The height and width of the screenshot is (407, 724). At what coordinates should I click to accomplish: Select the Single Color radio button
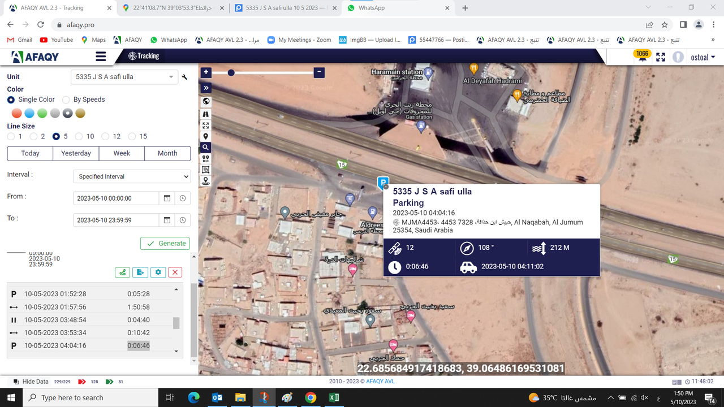pos(11,99)
